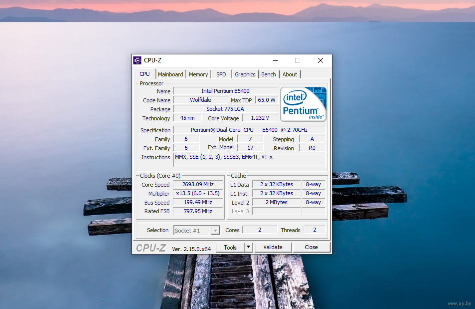475x309 pixels.
Task: Click the Close button at bottom right
Action: point(311,247)
